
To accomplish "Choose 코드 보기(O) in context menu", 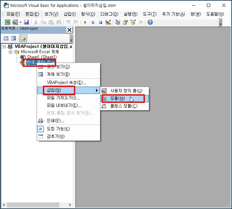I will (69, 67).
